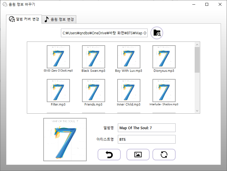Click the 앨범명 label text
The image size is (227, 171).
[109, 128]
